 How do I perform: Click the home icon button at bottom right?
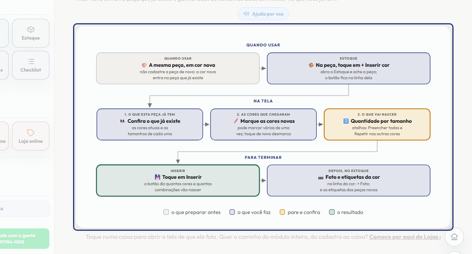pos(454,237)
